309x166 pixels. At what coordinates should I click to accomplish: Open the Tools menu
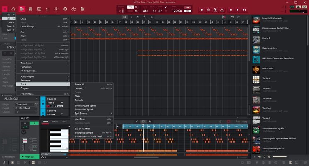tap(8, 22)
